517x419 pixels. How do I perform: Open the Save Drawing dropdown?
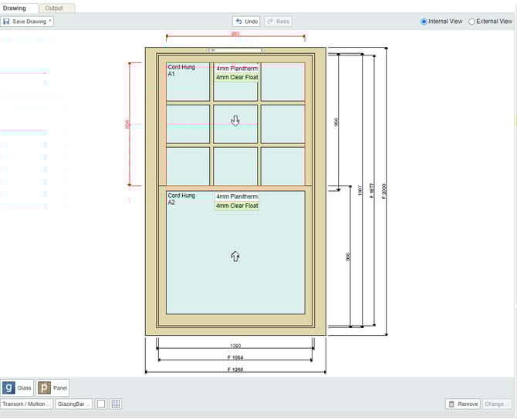pos(27,22)
